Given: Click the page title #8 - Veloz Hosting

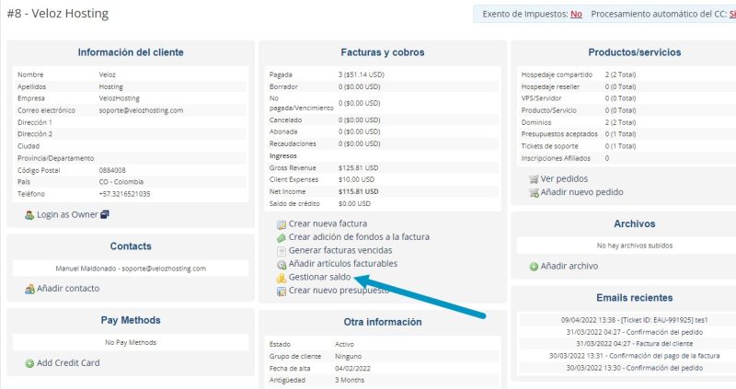Looking at the screenshot, I should (58, 14).
